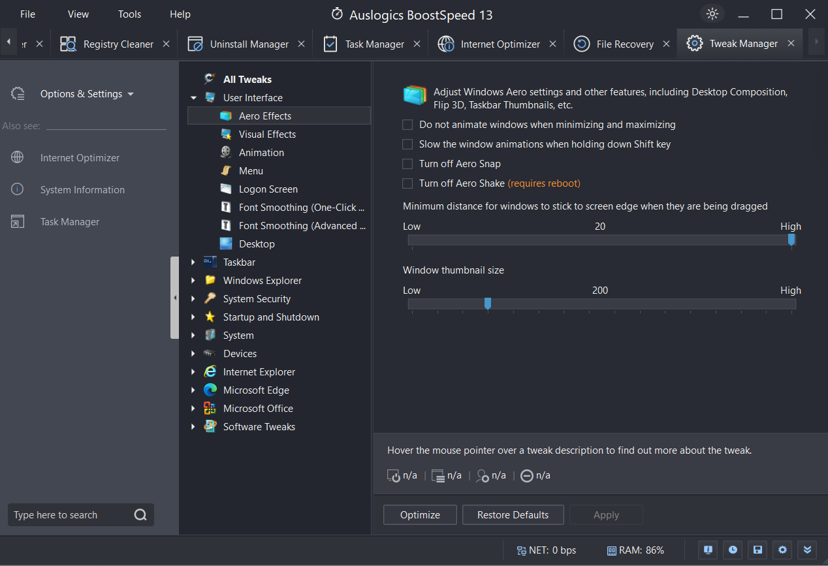Click the alert icon in status bar

(x=708, y=550)
